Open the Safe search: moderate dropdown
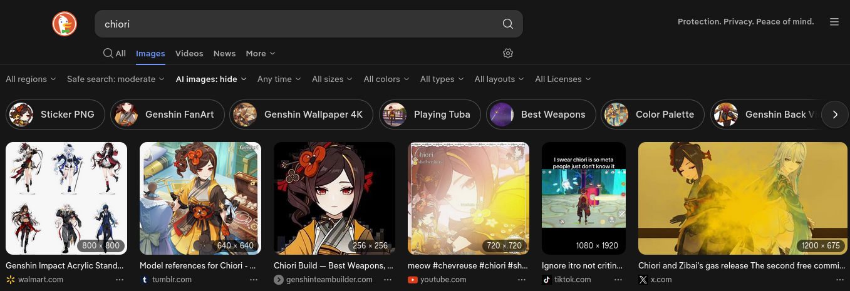 click(x=116, y=79)
